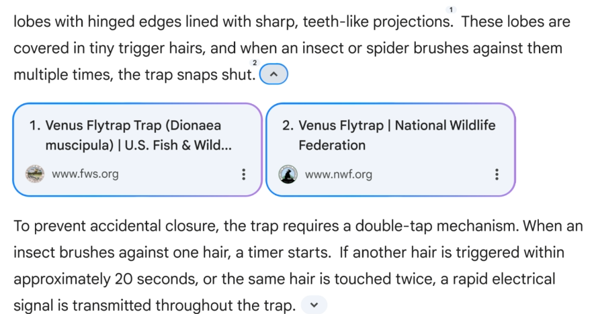Collapse the sources chevron after "trap snaps shut"
The height and width of the screenshot is (314, 596).
point(273,74)
